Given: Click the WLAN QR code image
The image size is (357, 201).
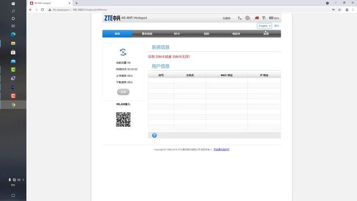Looking at the screenshot, I should pyautogui.click(x=123, y=119).
